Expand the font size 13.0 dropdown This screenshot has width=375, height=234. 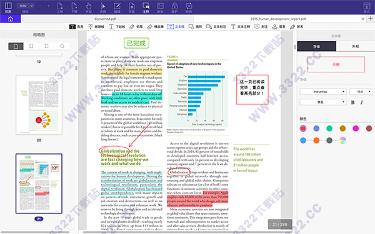point(361,92)
